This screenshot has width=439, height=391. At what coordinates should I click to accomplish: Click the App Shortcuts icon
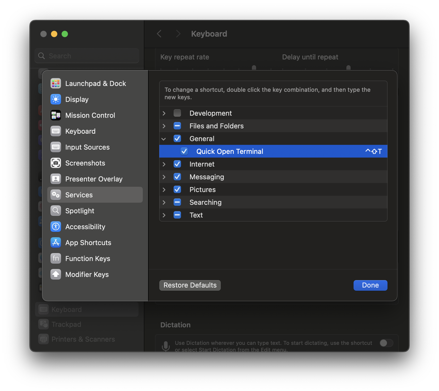coord(56,243)
